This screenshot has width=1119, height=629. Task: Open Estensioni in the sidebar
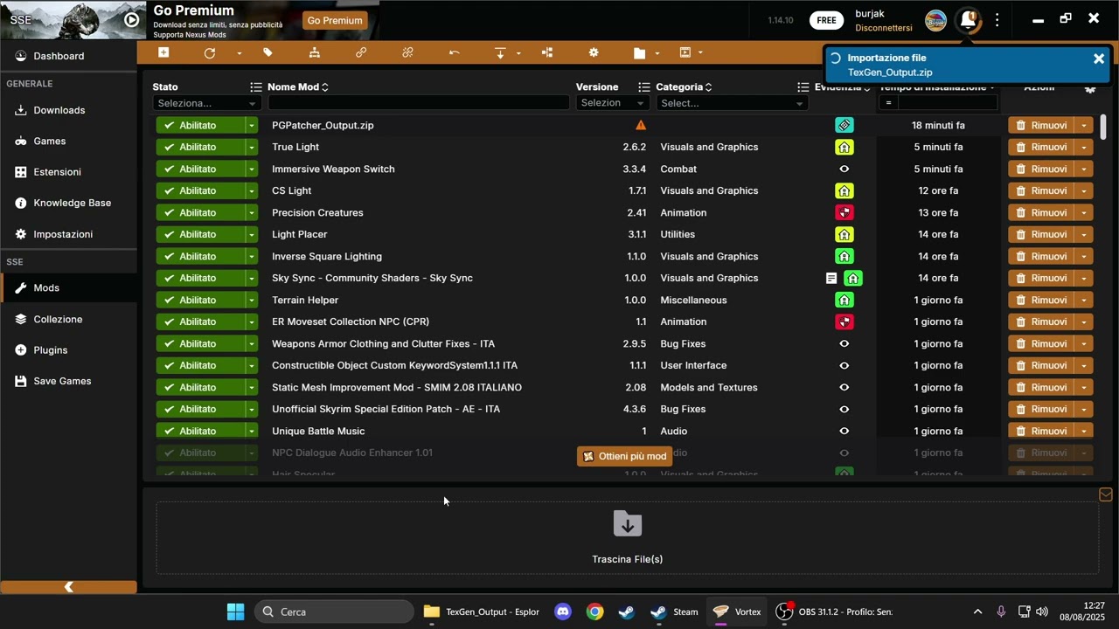[x=68, y=172]
